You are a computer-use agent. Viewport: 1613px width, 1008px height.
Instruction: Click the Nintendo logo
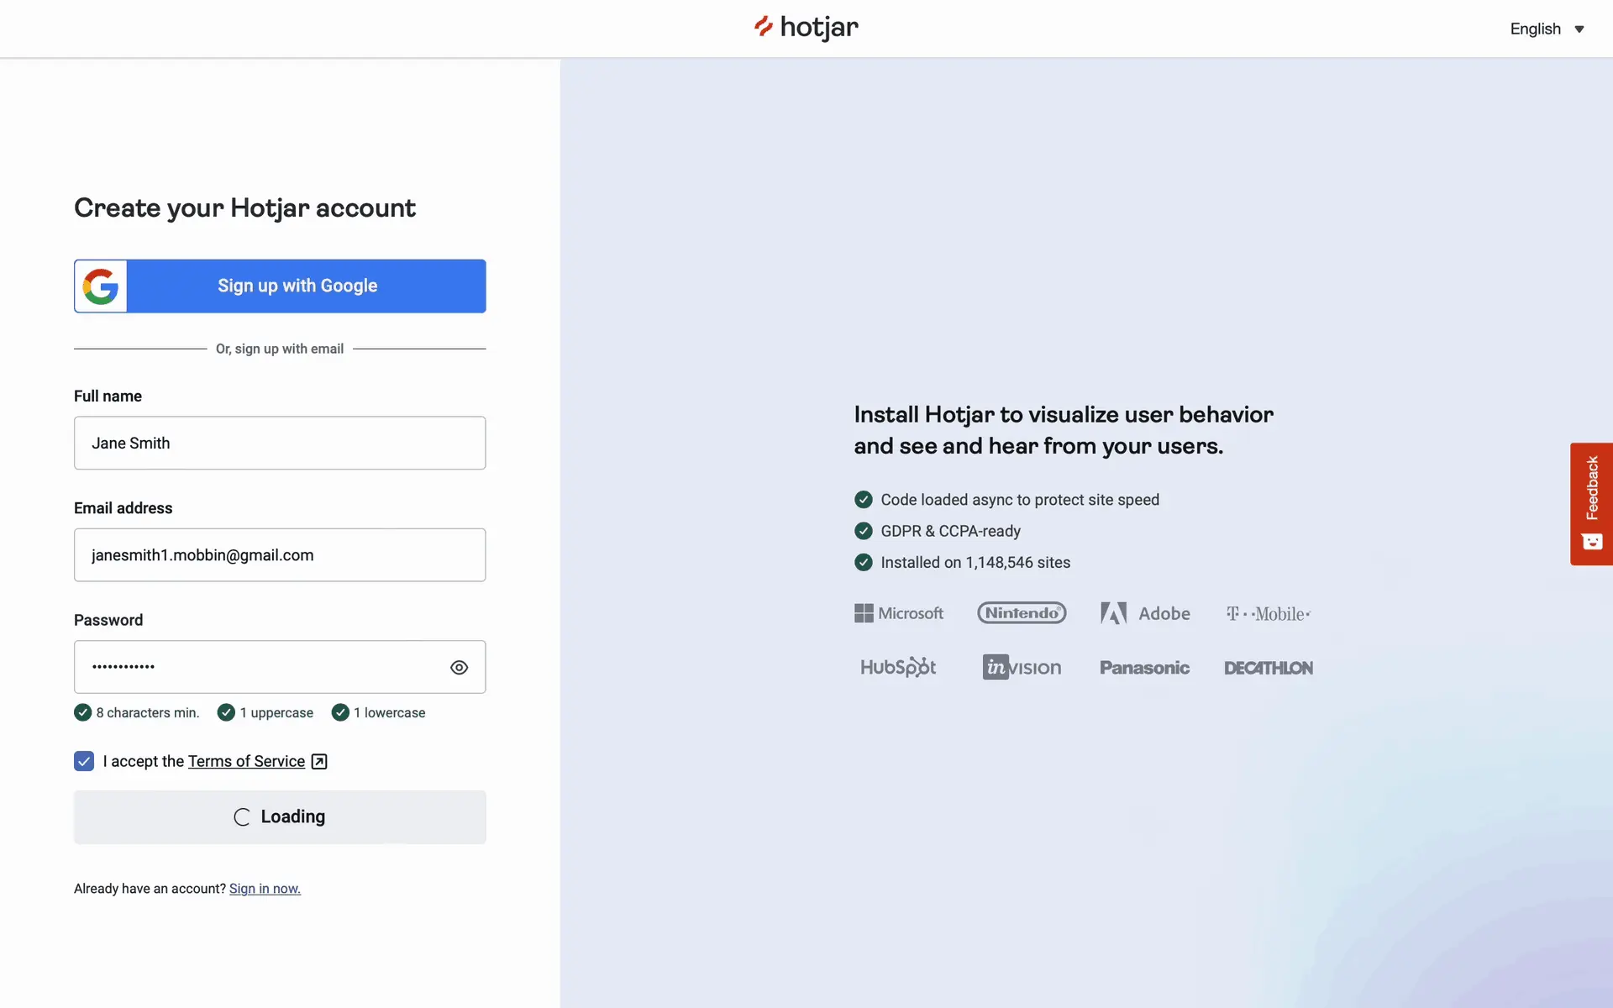(1022, 613)
